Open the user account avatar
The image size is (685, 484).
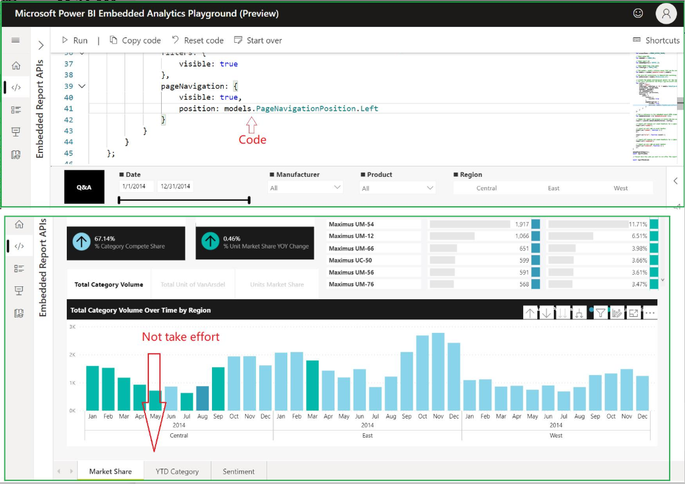[666, 13]
